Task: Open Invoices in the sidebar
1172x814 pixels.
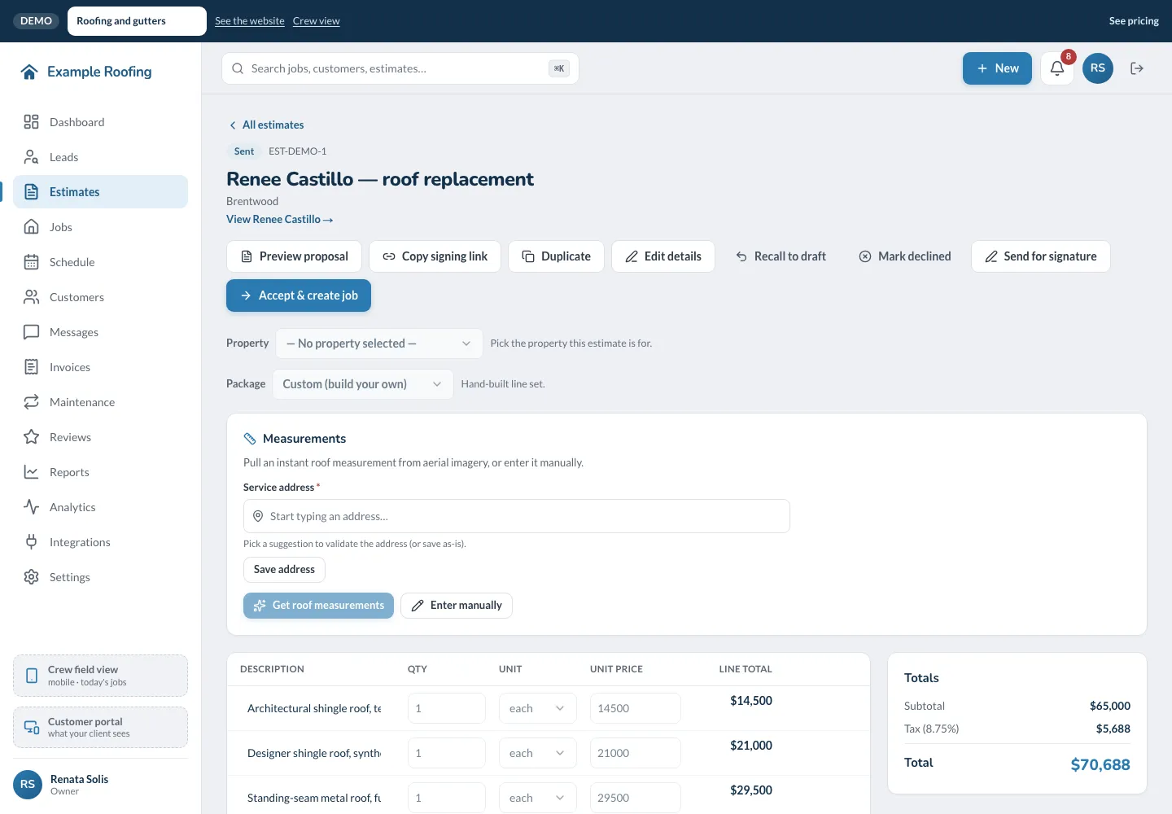Action: [100, 367]
